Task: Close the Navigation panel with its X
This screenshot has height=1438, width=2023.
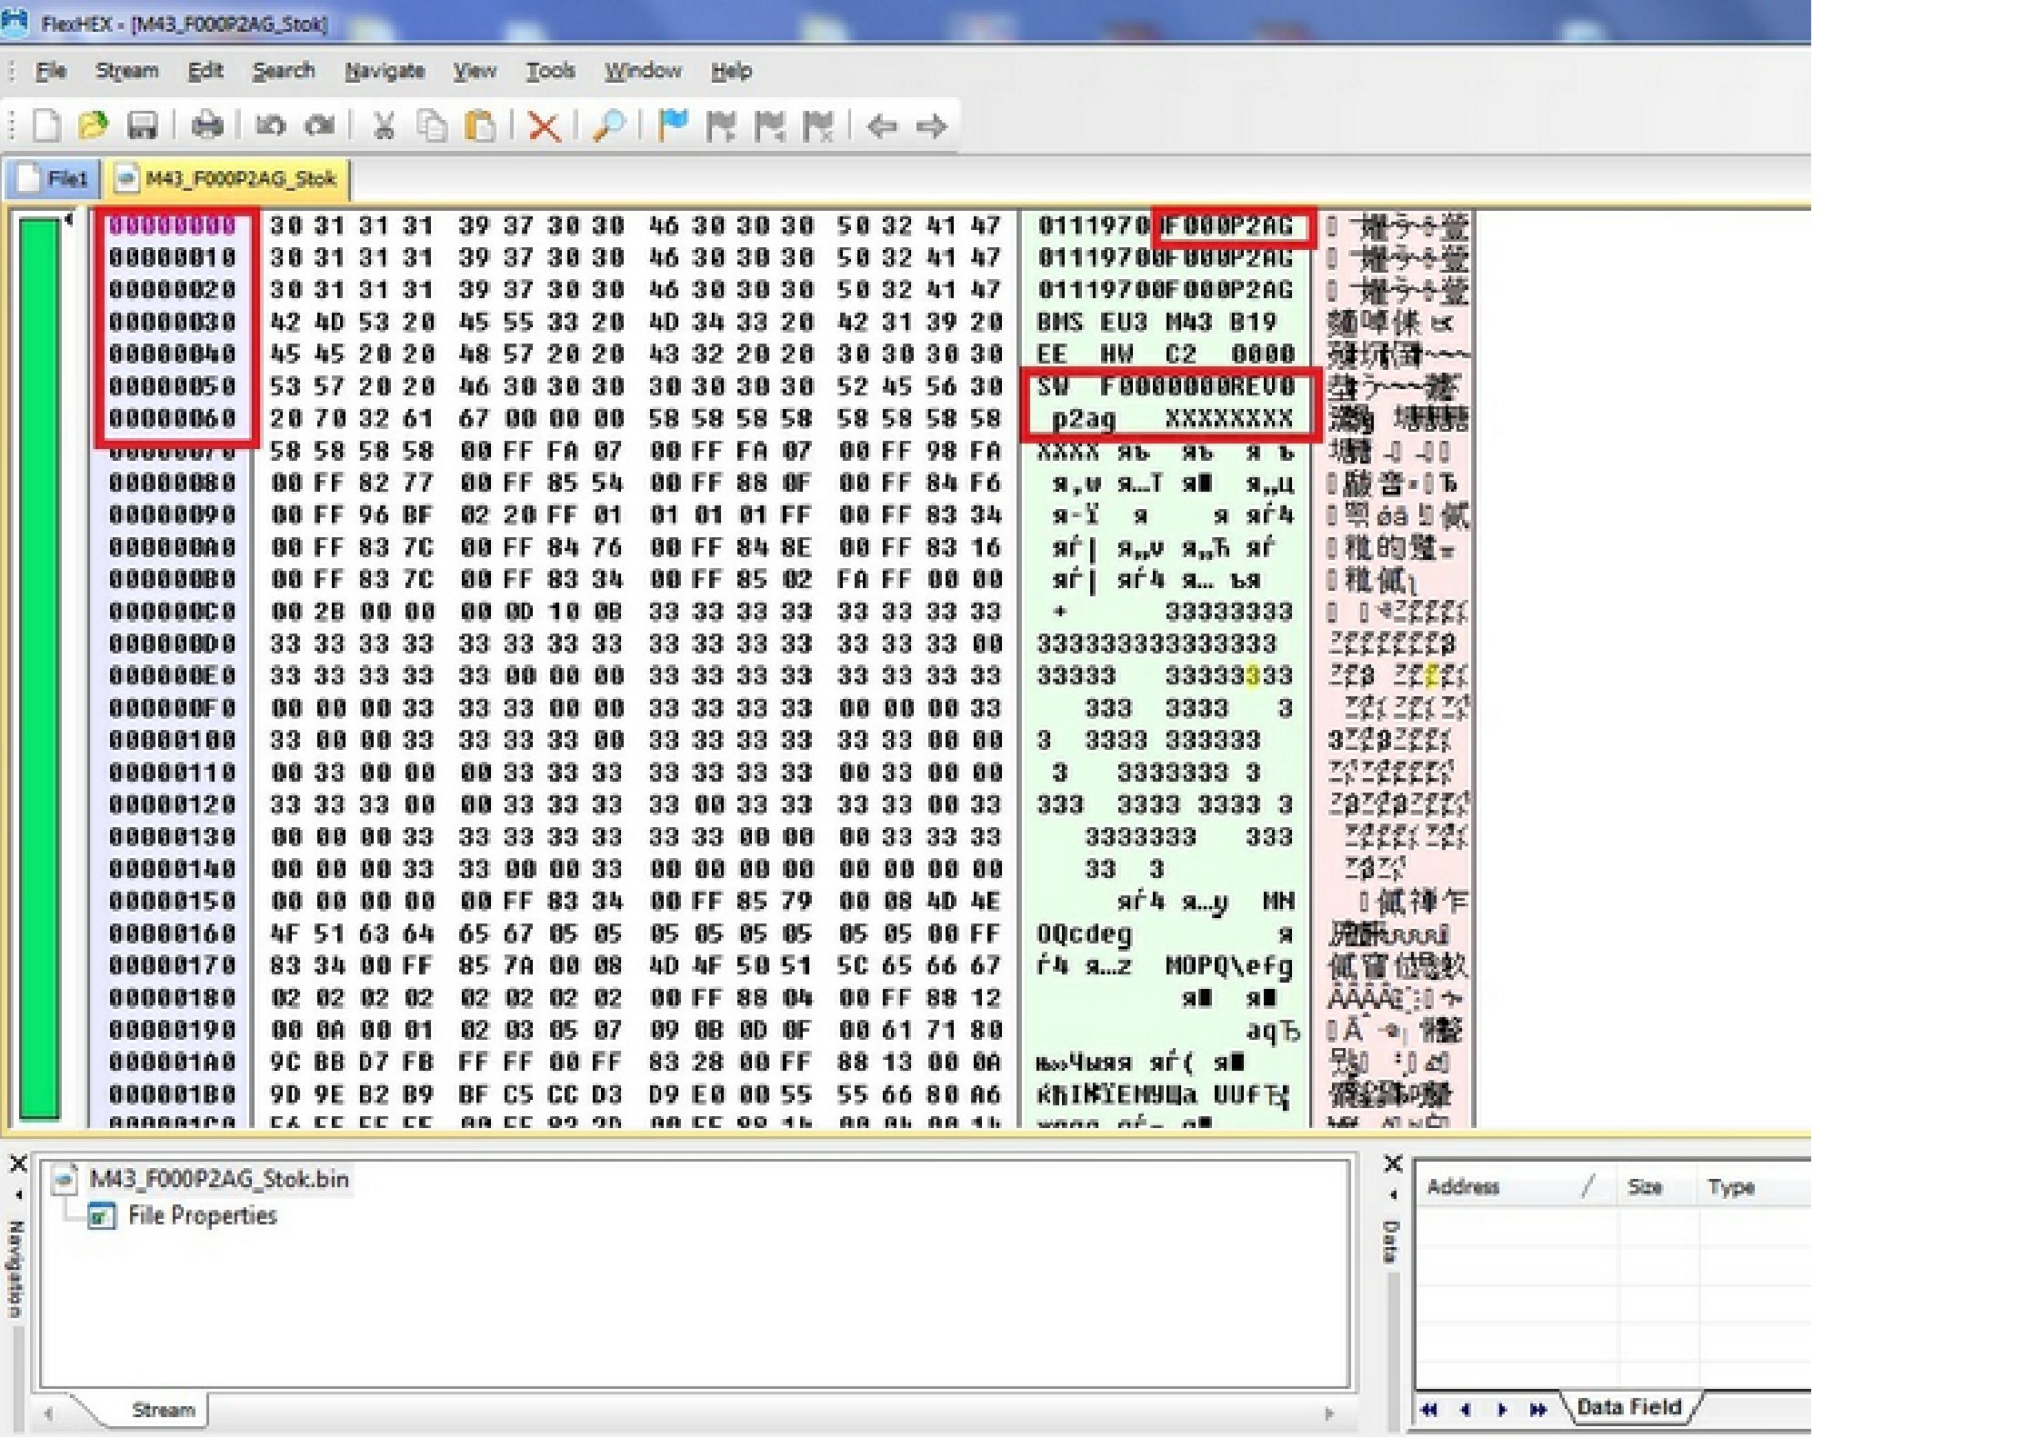Action: click(x=18, y=1163)
